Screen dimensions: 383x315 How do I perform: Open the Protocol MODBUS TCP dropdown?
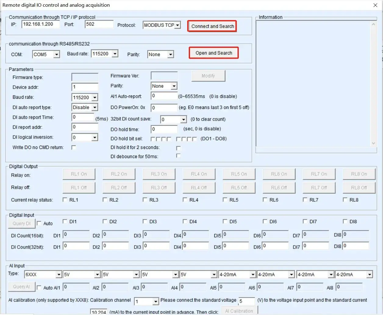[x=178, y=25]
